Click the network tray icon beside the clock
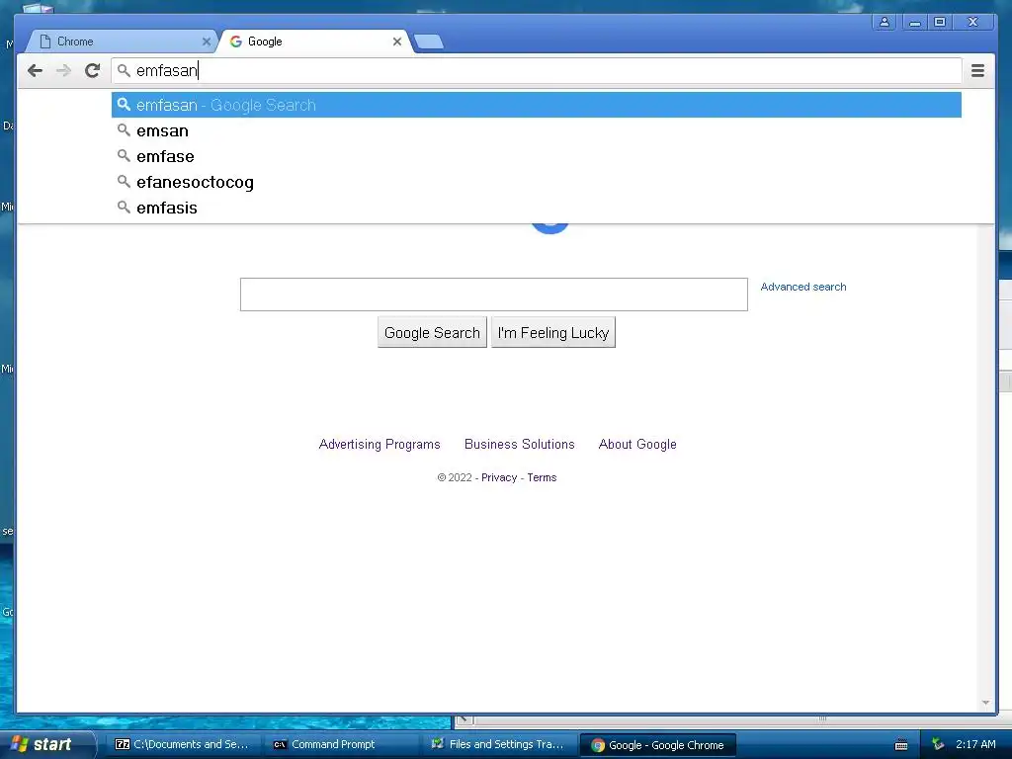Image resolution: width=1012 pixels, height=759 pixels. click(938, 744)
